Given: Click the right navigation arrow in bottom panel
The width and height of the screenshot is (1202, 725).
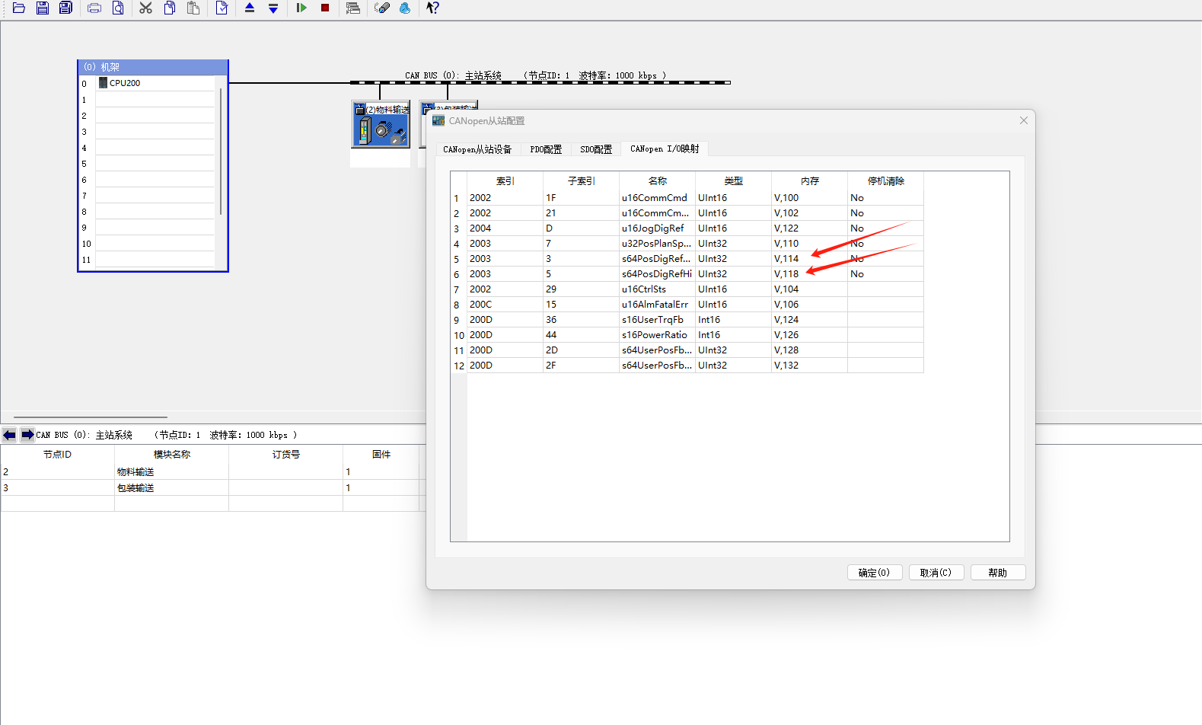Looking at the screenshot, I should pos(27,435).
